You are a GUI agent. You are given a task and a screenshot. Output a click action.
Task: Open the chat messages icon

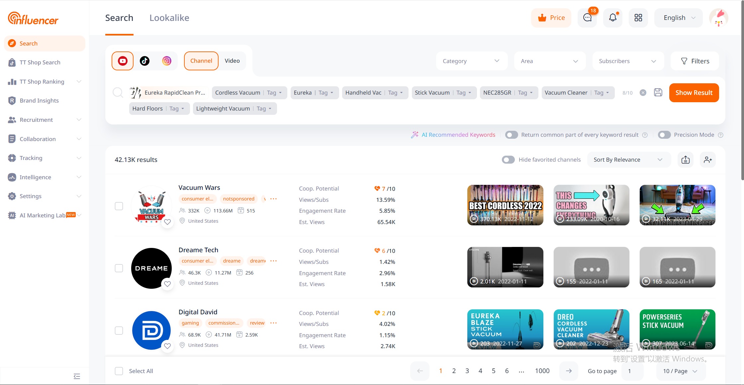(587, 18)
